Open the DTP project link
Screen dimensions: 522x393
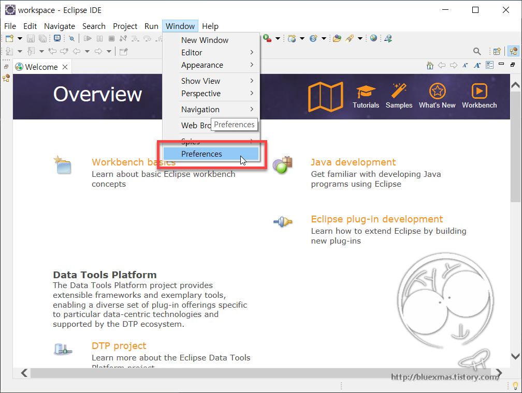[x=119, y=346]
